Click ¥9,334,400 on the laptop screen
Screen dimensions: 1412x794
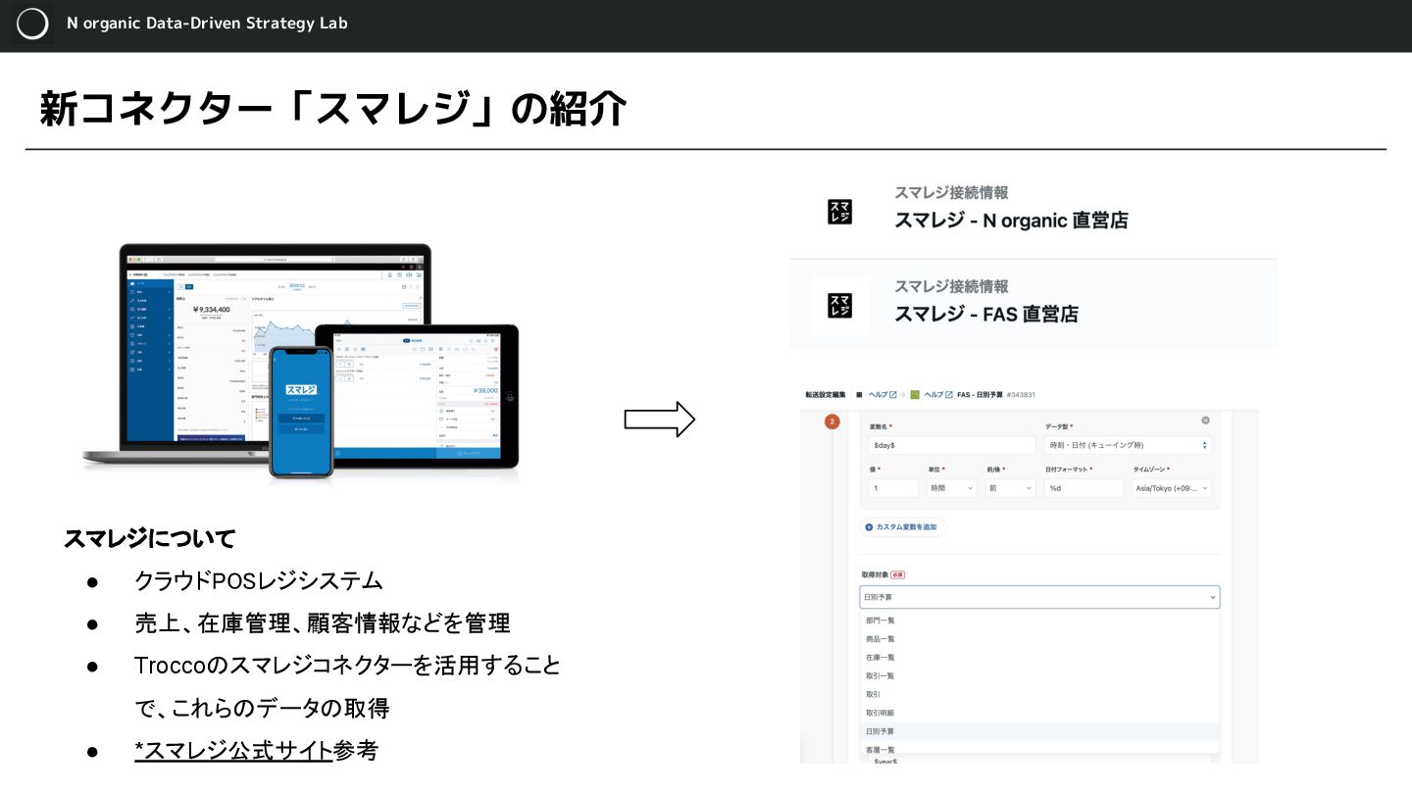pos(211,309)
